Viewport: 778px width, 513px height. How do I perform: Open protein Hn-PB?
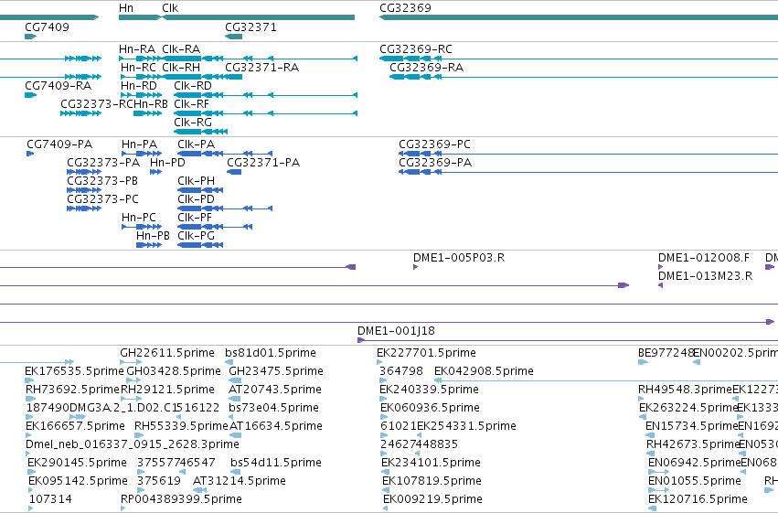[x=154, y=236]
